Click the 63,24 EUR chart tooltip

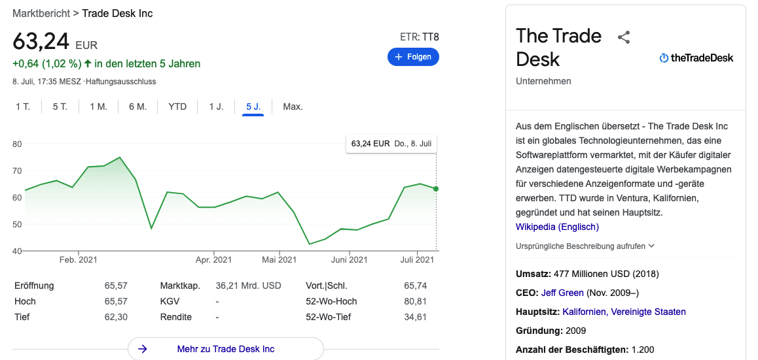391,143
